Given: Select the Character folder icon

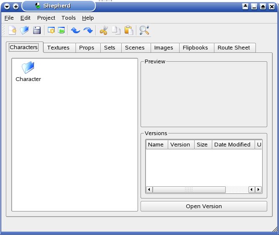Looking at the screenshot, I should (28, 67).
